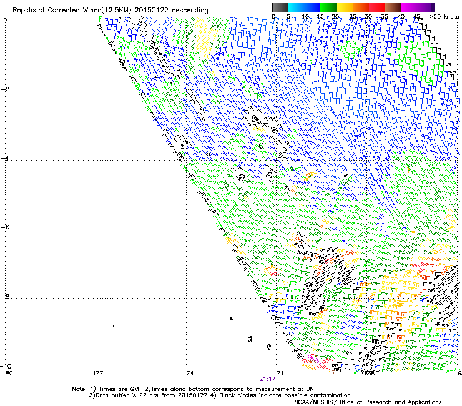The width and height of the screenshot is (462, 406).
Task: Click the gray 0-5 knots legend swatch
Action: 280,7
